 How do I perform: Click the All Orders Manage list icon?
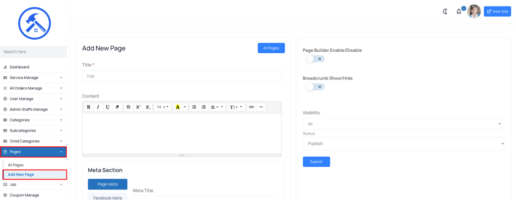click(x=5, y=88)
